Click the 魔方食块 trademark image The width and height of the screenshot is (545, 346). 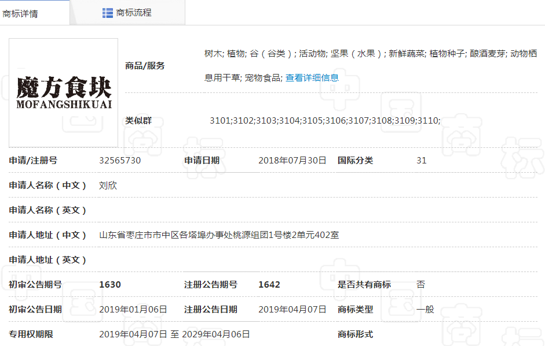coord(64,92)
